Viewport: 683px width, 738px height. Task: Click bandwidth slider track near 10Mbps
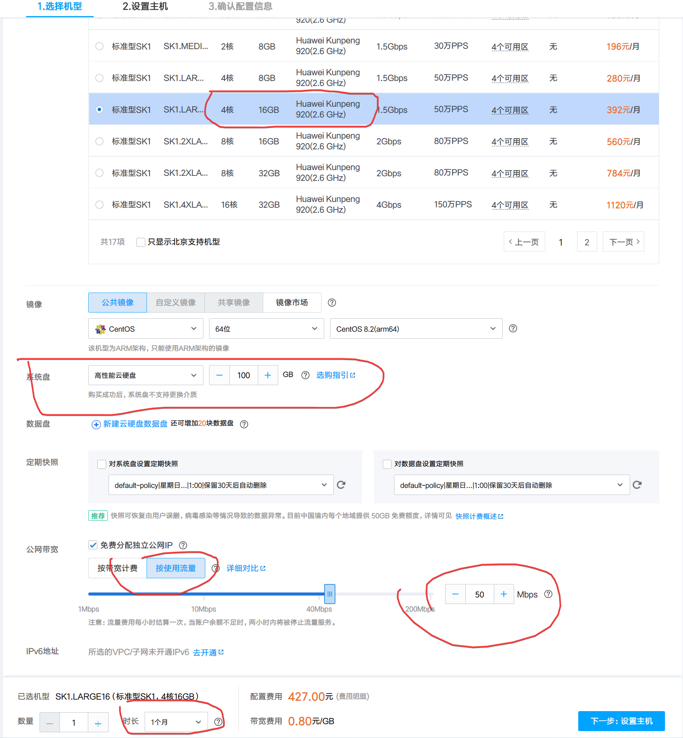(x=204, y=594)
